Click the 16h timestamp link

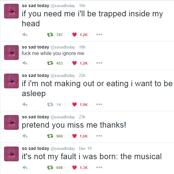coord(82,6)
